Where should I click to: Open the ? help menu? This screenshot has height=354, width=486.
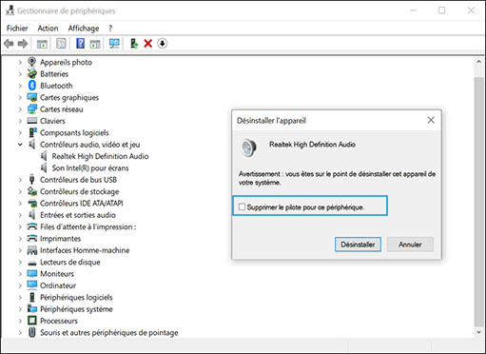tap(110, 29)
